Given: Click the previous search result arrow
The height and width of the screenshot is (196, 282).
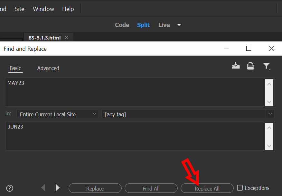Looking at the screenshot, I should (x=43, y=188).
